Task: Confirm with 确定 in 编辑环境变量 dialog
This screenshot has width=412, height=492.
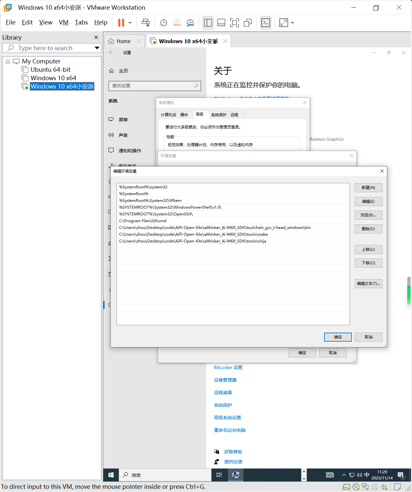Action: (338, 337)
